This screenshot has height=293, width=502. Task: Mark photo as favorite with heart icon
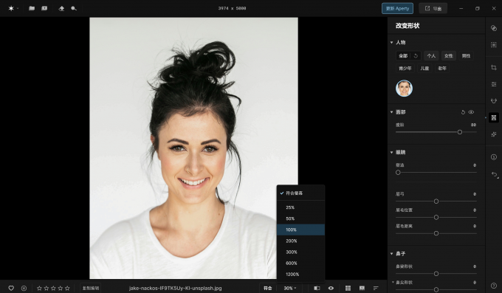[x=11, y=288]
